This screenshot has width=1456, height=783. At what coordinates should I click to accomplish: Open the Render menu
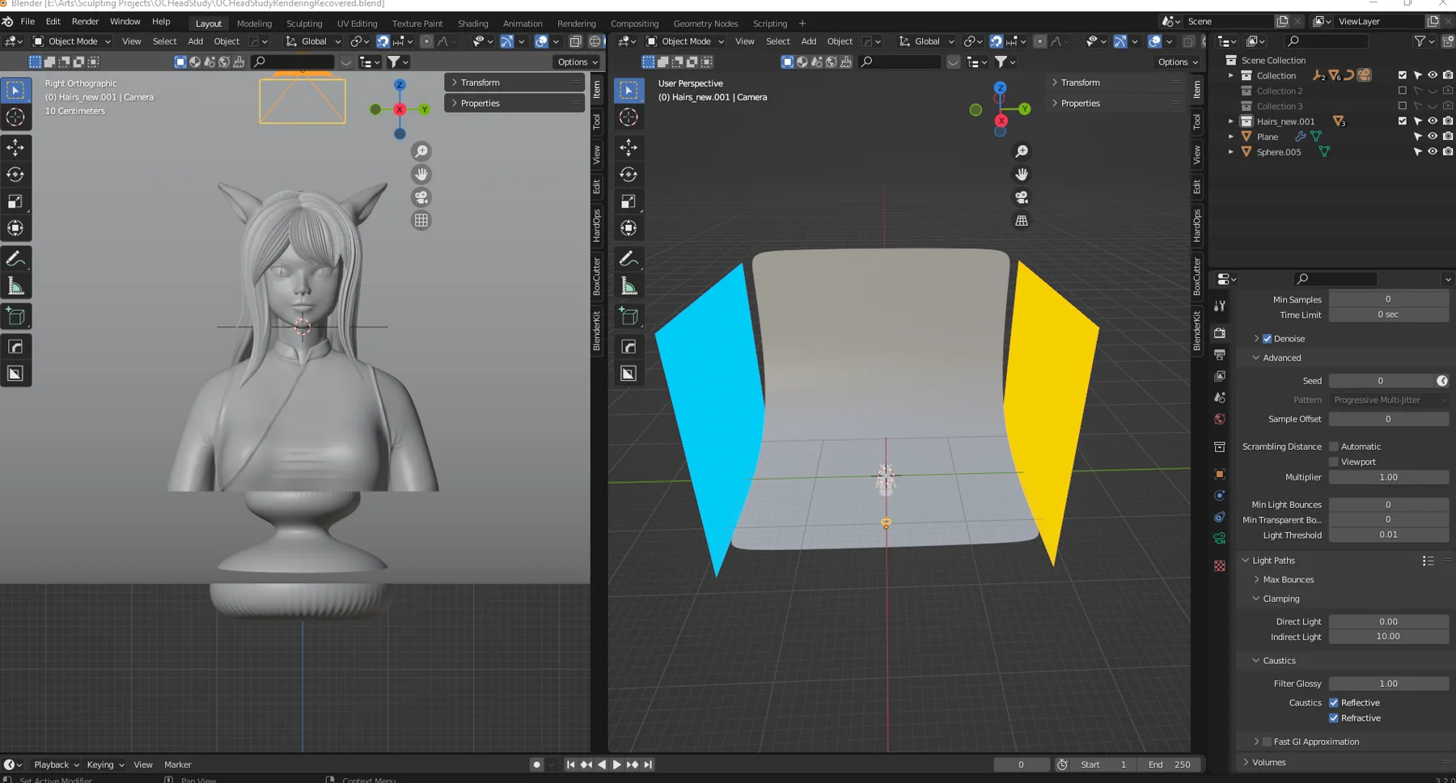click(x=85, y=22)
